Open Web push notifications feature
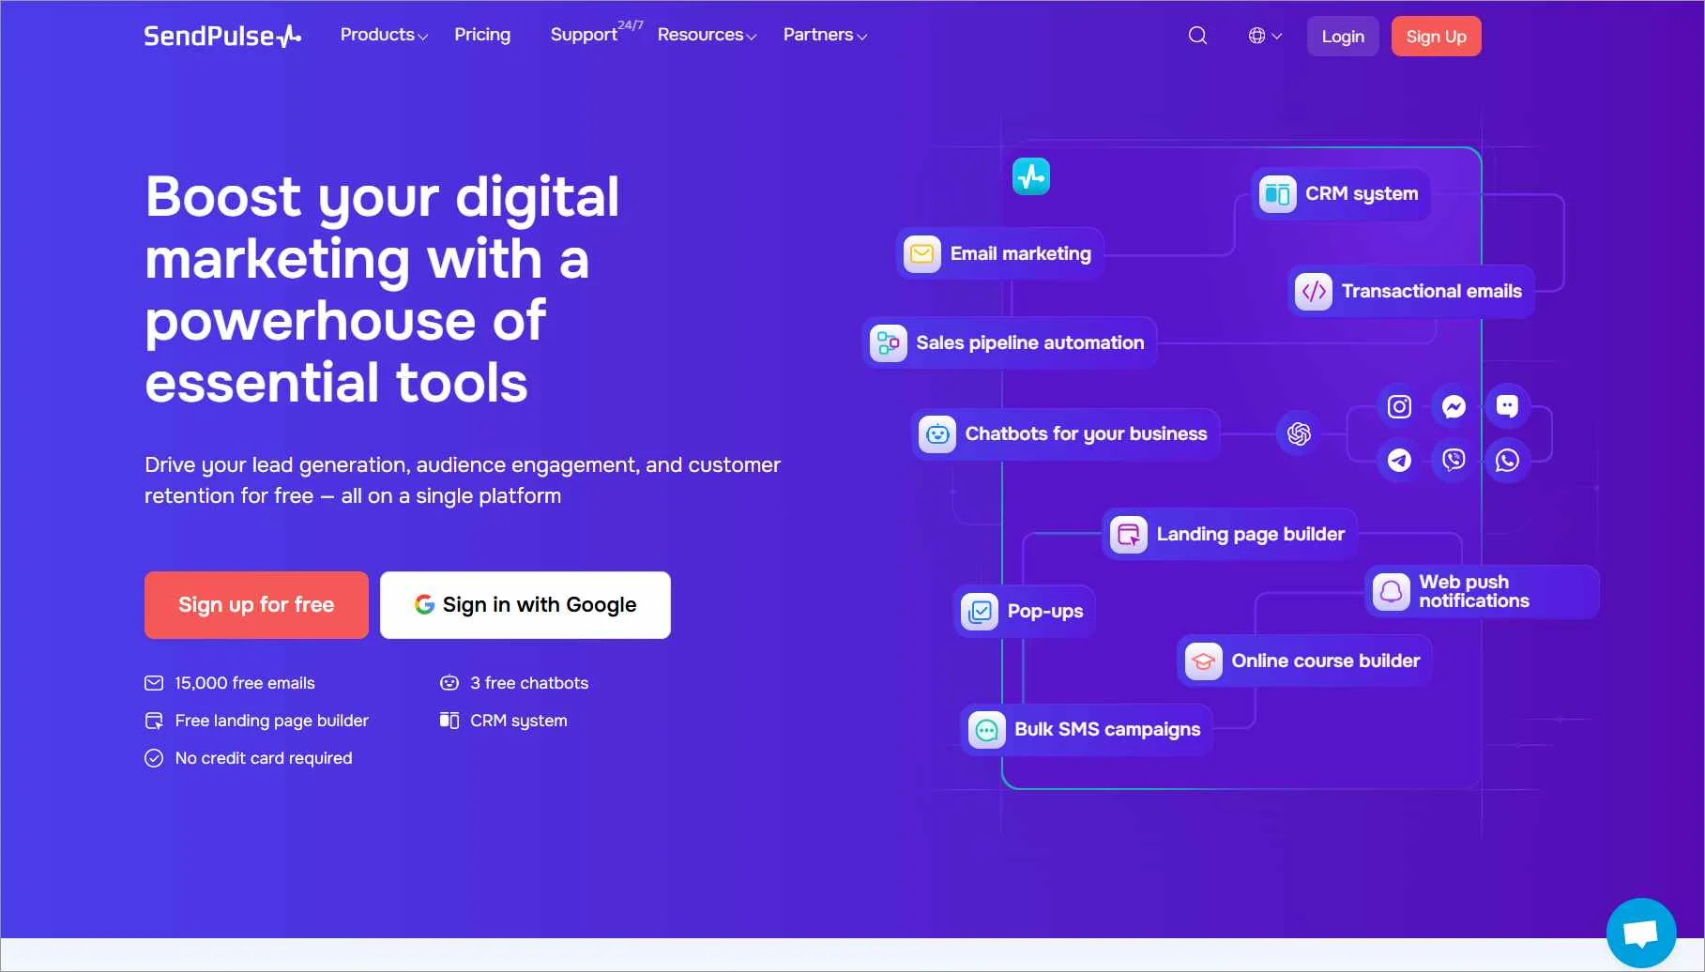Viewport: 1705px width, 972px height. 1482,591
